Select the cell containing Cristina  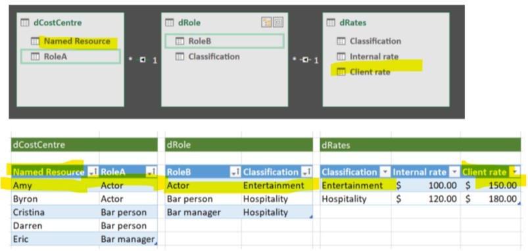(55, 212)
